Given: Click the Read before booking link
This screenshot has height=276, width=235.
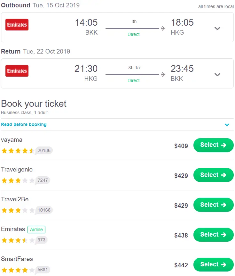Looking at the screenshot, I should point(24,124).
